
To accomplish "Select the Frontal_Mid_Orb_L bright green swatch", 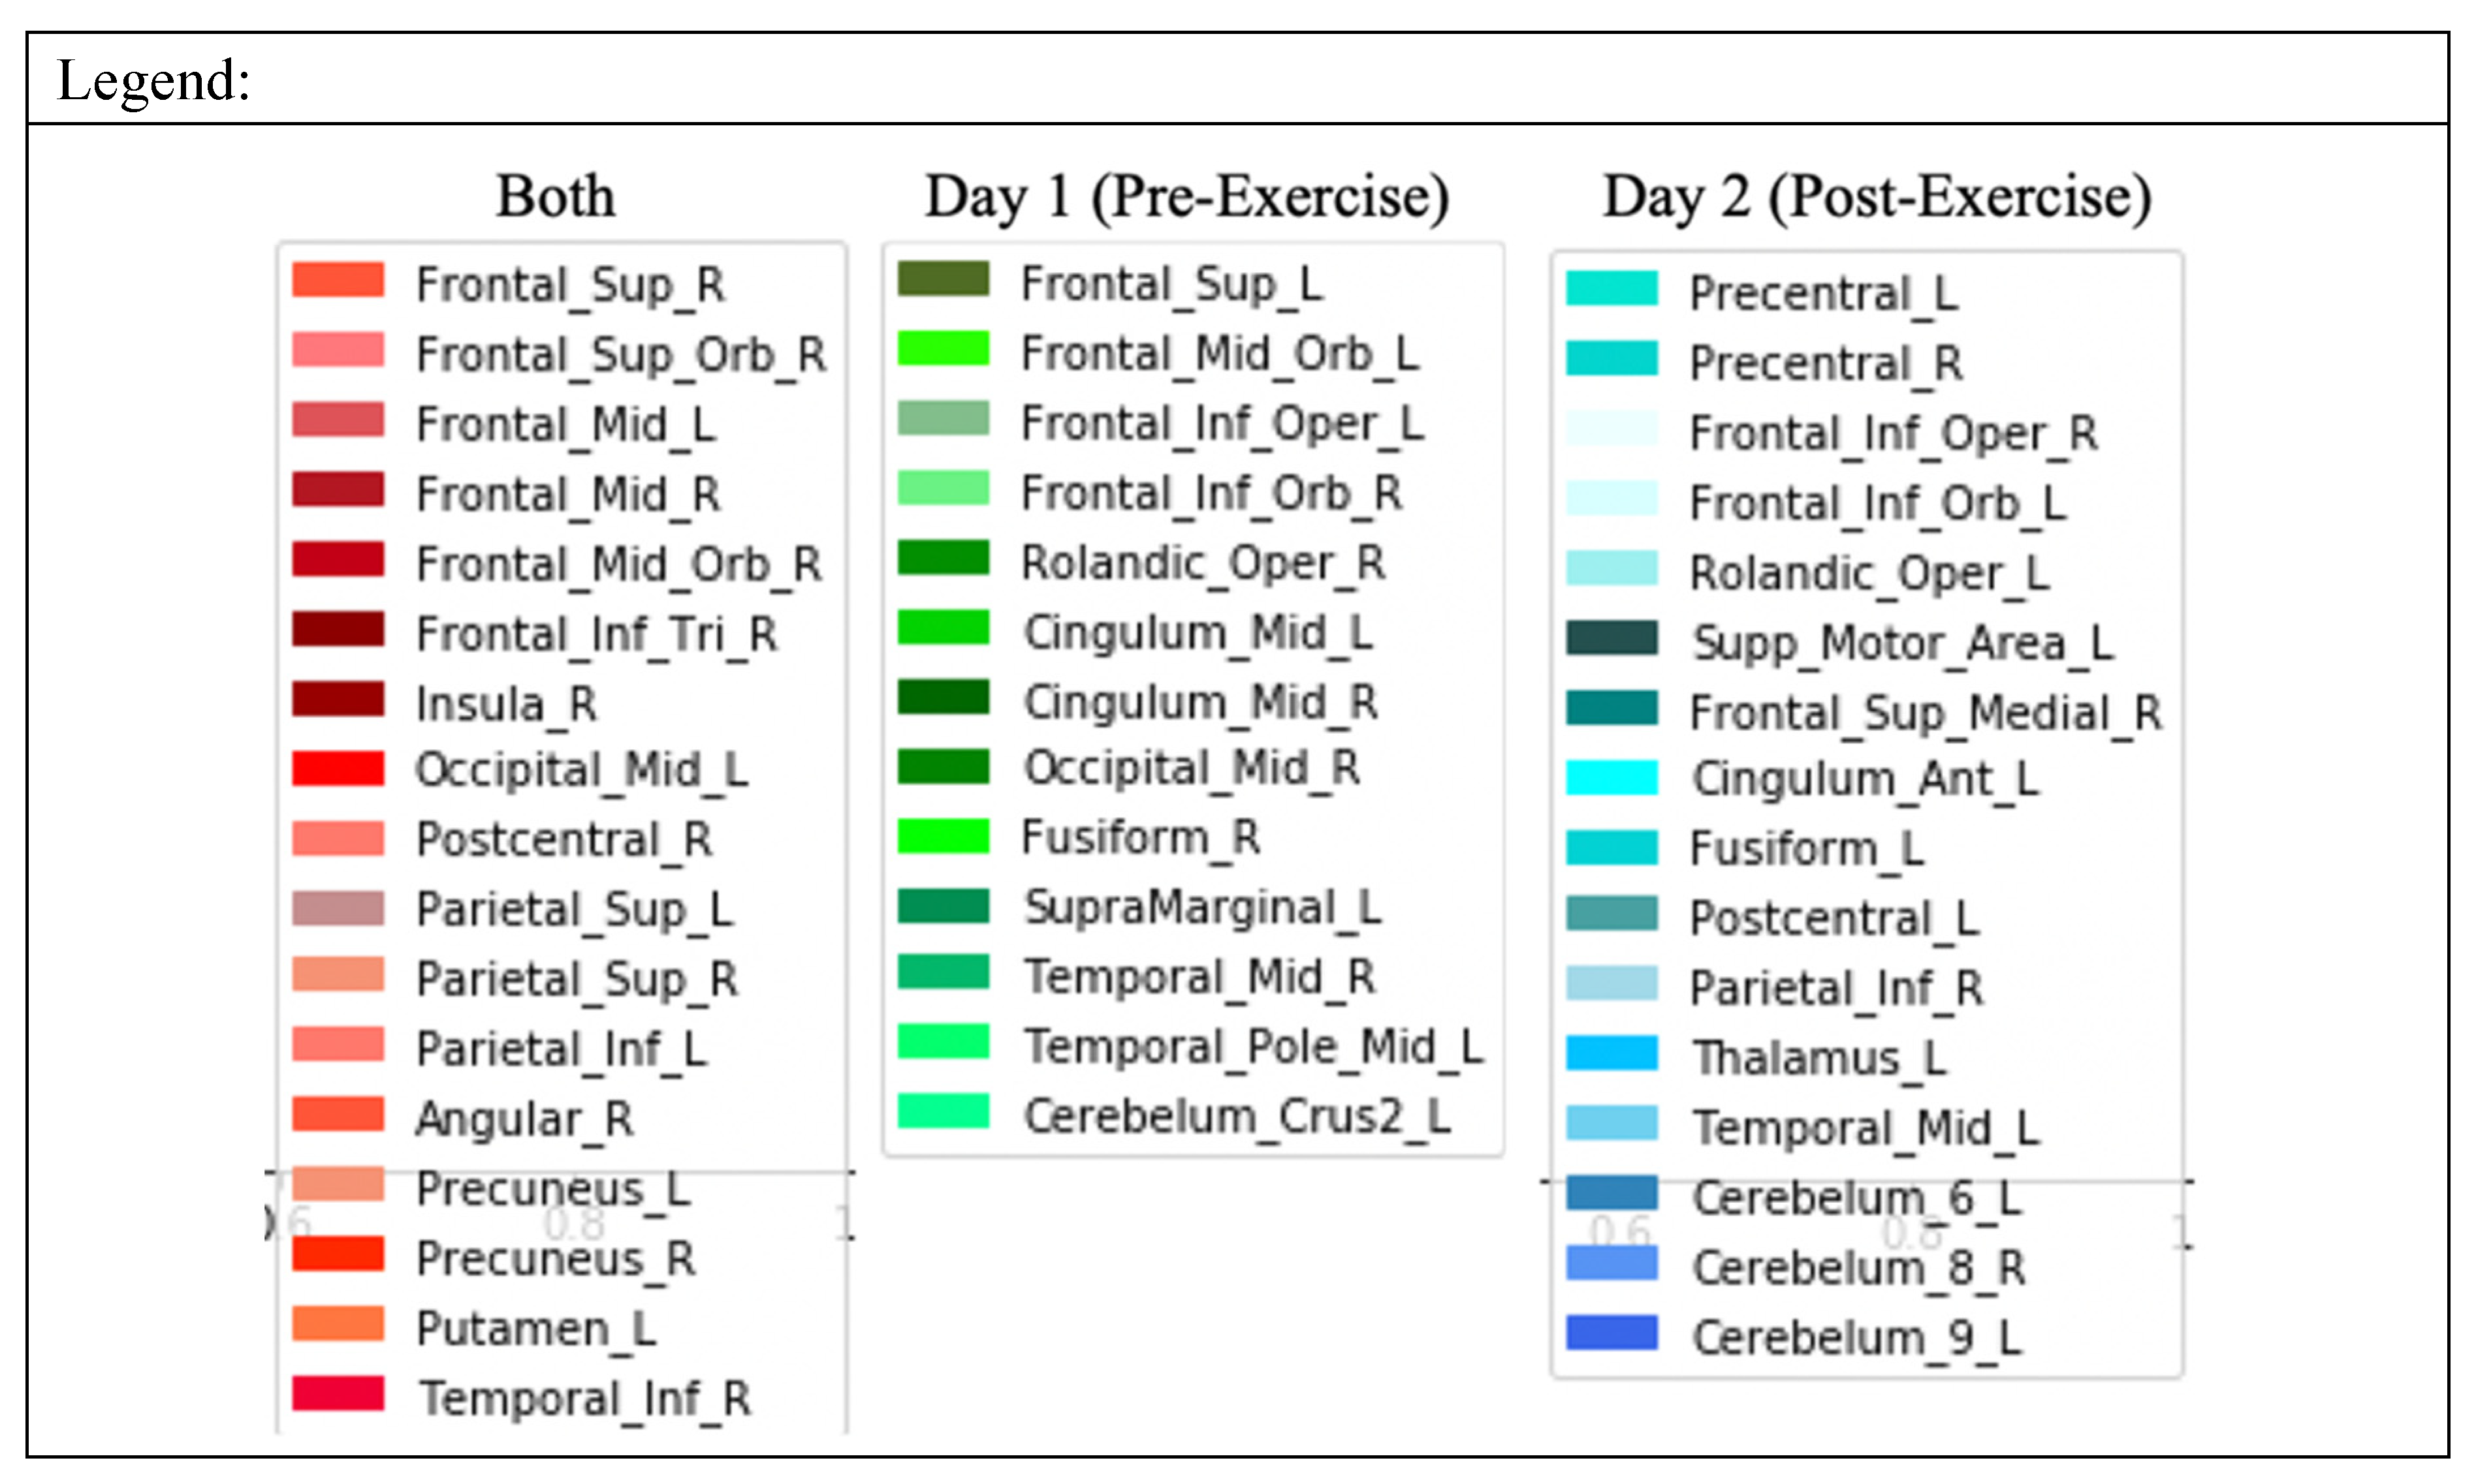I will tap(944, 349).
